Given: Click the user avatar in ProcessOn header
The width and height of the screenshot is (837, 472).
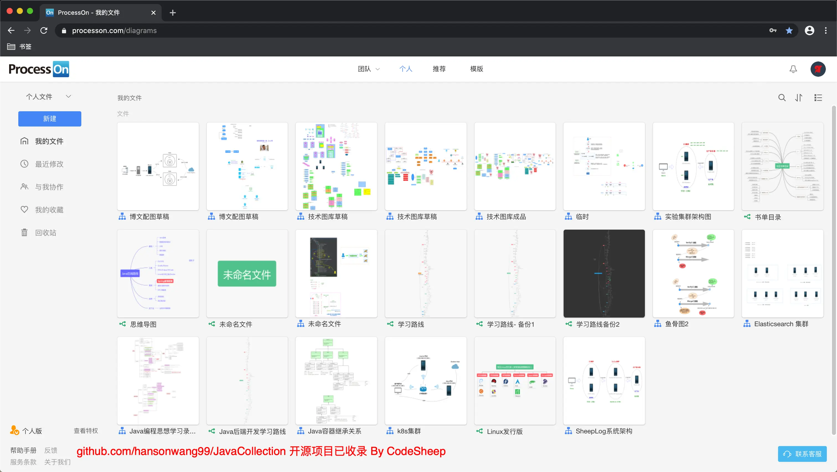Looking at the screenshot, I should click(x=818, y=69).
